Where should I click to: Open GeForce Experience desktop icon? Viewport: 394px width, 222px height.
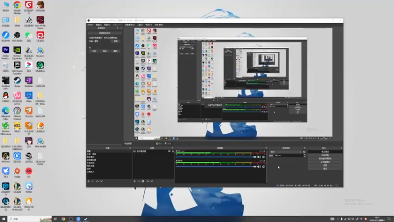[x=17, y=52]
